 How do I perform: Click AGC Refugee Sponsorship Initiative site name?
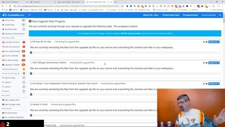coord(50,63)
